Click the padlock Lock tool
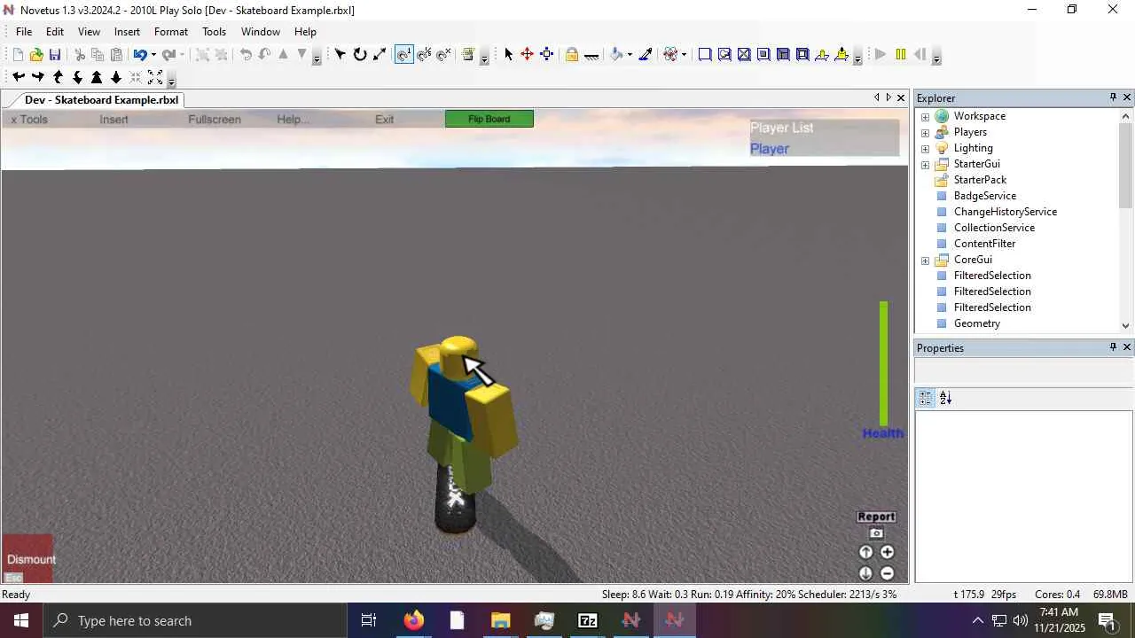The image size is (1135, 638). coord(572,55)
